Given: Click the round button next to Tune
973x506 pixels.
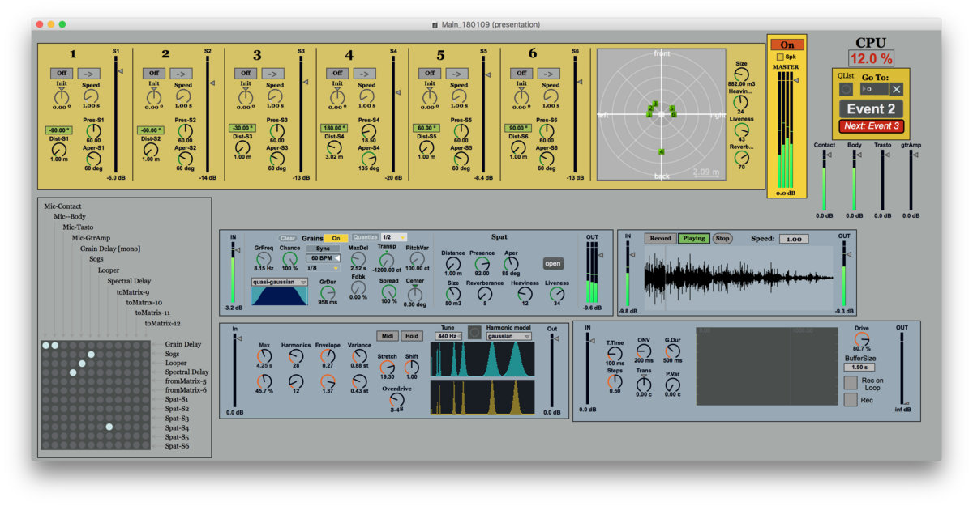Looking at the screenshot, I should 474,333.
